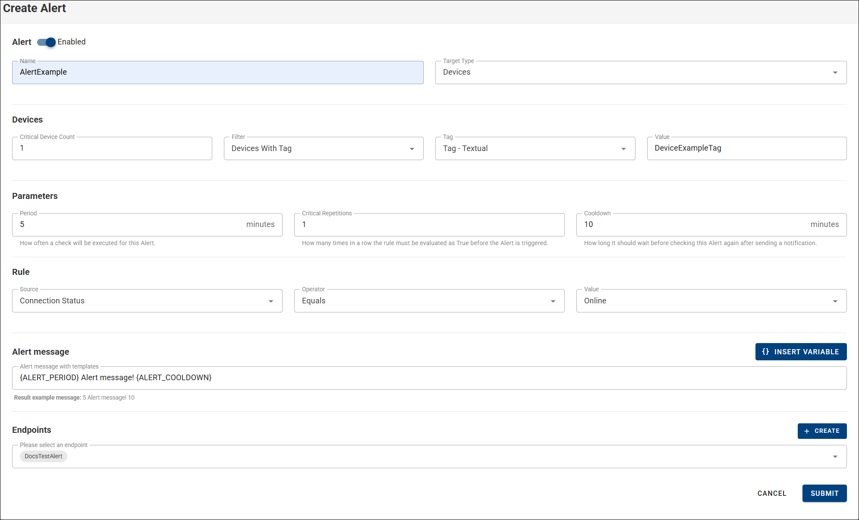Viewport: 859px width, 520px height.
Task: Click the Cooldown help text below field
Action: [x=700, y=243]
